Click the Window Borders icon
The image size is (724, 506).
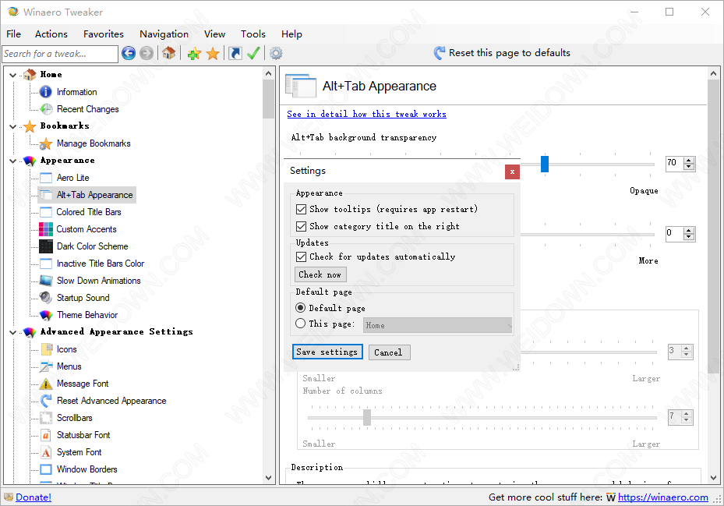click(x=46, y=469)
